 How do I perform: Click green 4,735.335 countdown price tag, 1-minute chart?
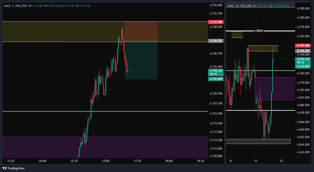point(216,72)
